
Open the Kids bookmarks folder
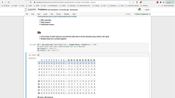[x=43, y=6]
